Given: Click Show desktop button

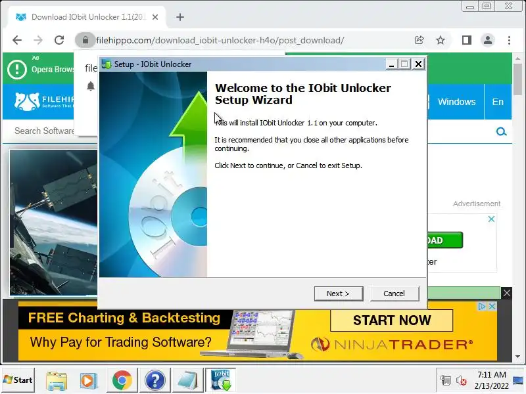Looking at the screenshot, I should click(x=518, y=380).
